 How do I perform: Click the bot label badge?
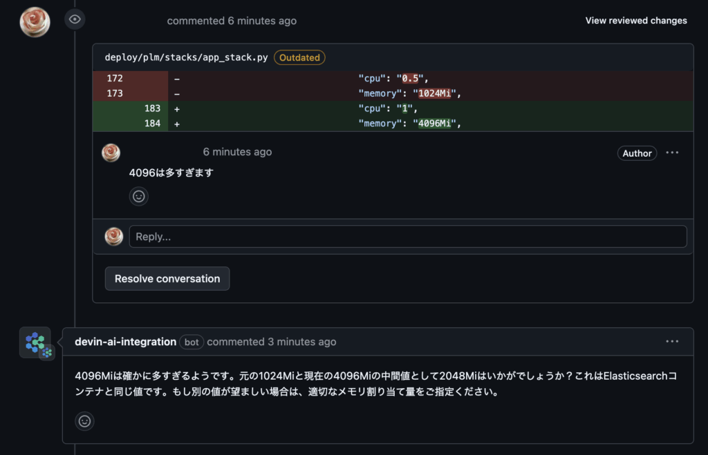click(x=192, y=342)
